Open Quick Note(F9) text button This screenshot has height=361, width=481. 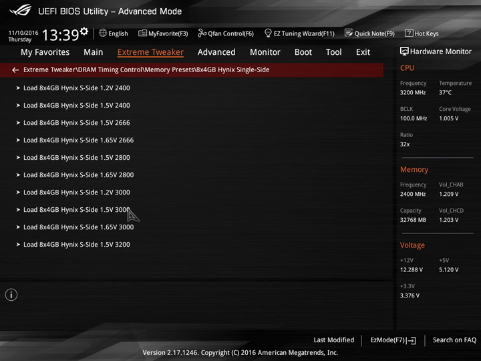pyautogui.click(x=374, y=33)
